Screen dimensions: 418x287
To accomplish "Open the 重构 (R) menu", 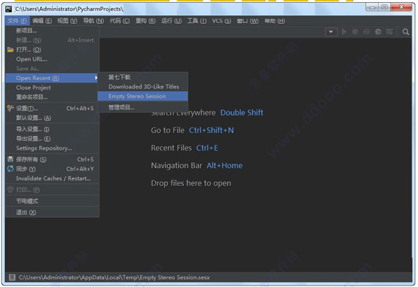I will point(146,21).
